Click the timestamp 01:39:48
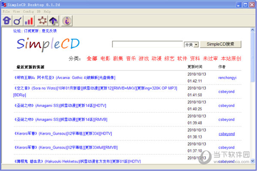 coord(195,123)
